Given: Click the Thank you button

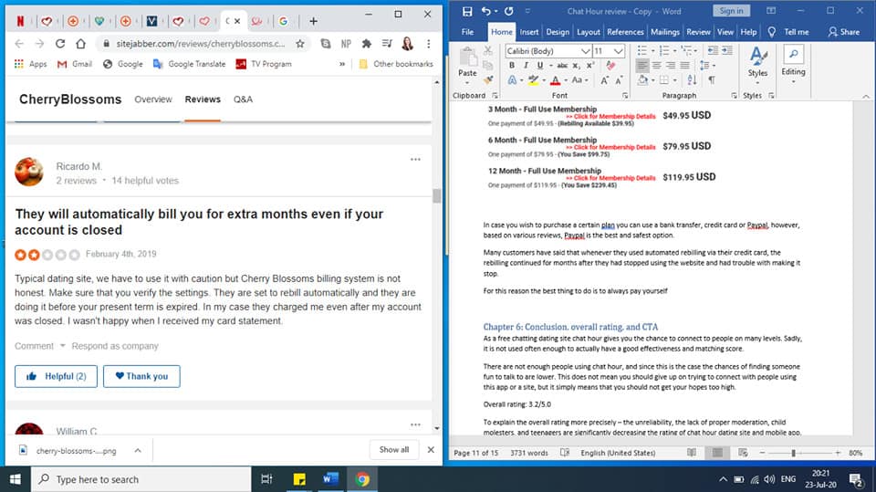Looking at the screenshot, I should tap(141, 376).
